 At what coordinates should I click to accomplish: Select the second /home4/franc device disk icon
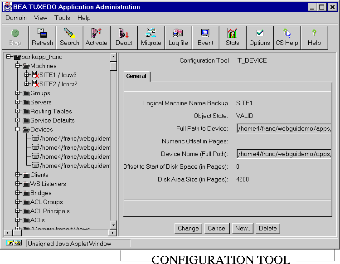pos(35,147)
